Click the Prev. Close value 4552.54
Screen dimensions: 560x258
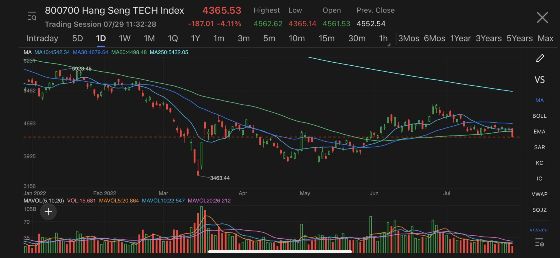coord(371,24)
